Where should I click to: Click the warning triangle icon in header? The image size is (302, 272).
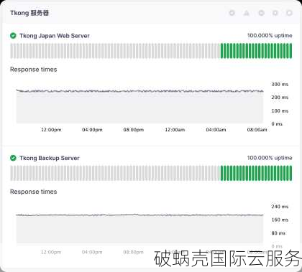[246, 13]
